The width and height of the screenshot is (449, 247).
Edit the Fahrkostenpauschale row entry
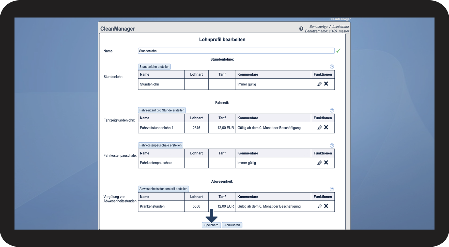(319, 163)
